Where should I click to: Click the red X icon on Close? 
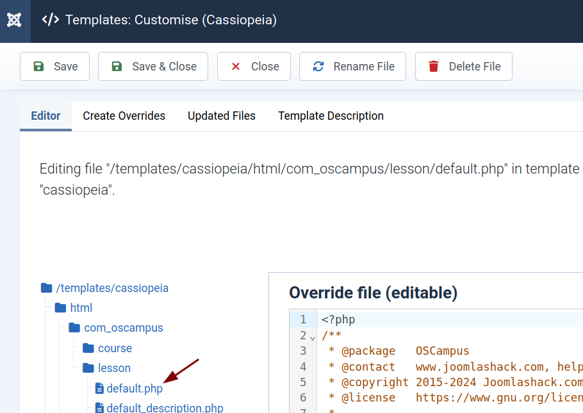click(236, 67)
